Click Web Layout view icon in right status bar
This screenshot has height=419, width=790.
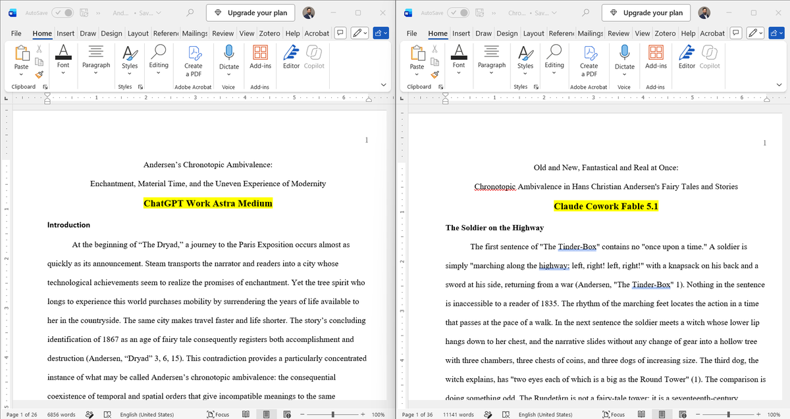(x=681, y=414)
